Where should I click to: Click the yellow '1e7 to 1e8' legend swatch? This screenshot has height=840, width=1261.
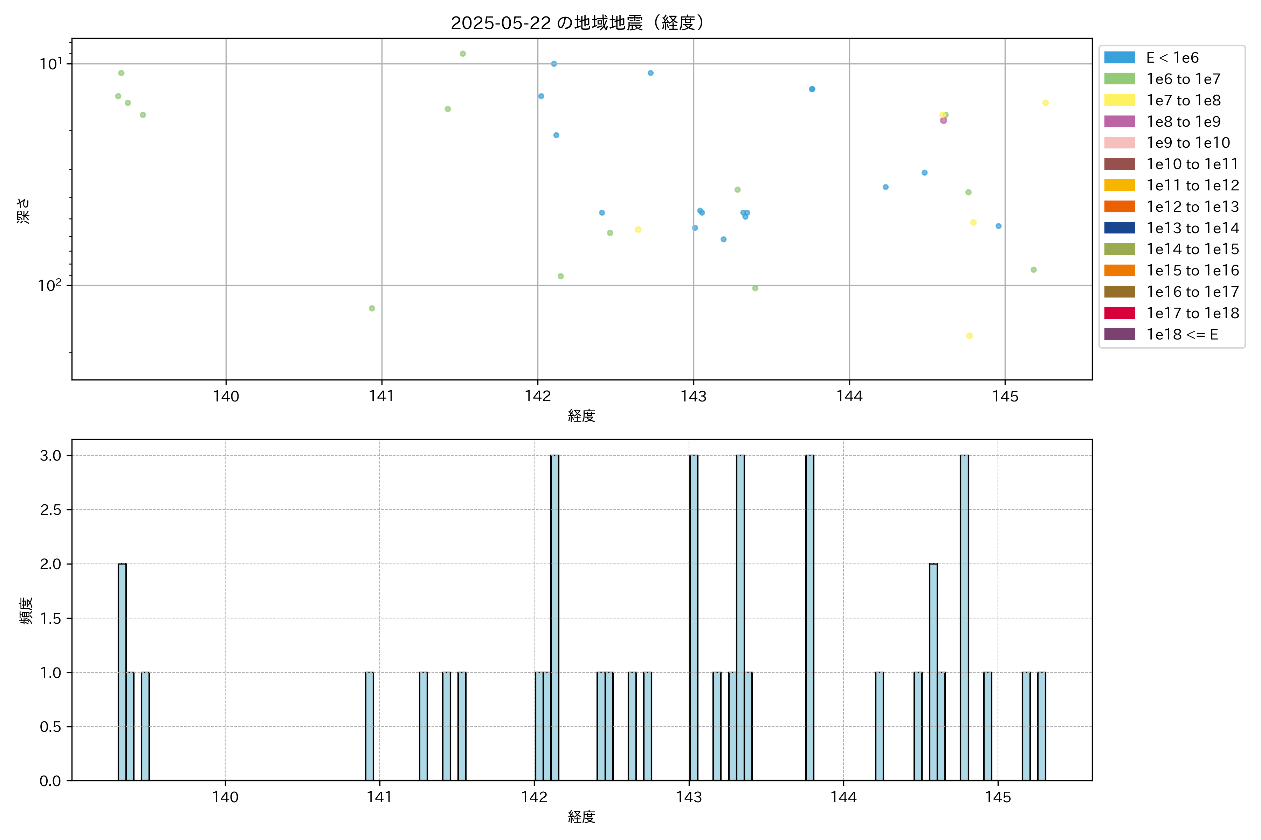pos(1119,100)
